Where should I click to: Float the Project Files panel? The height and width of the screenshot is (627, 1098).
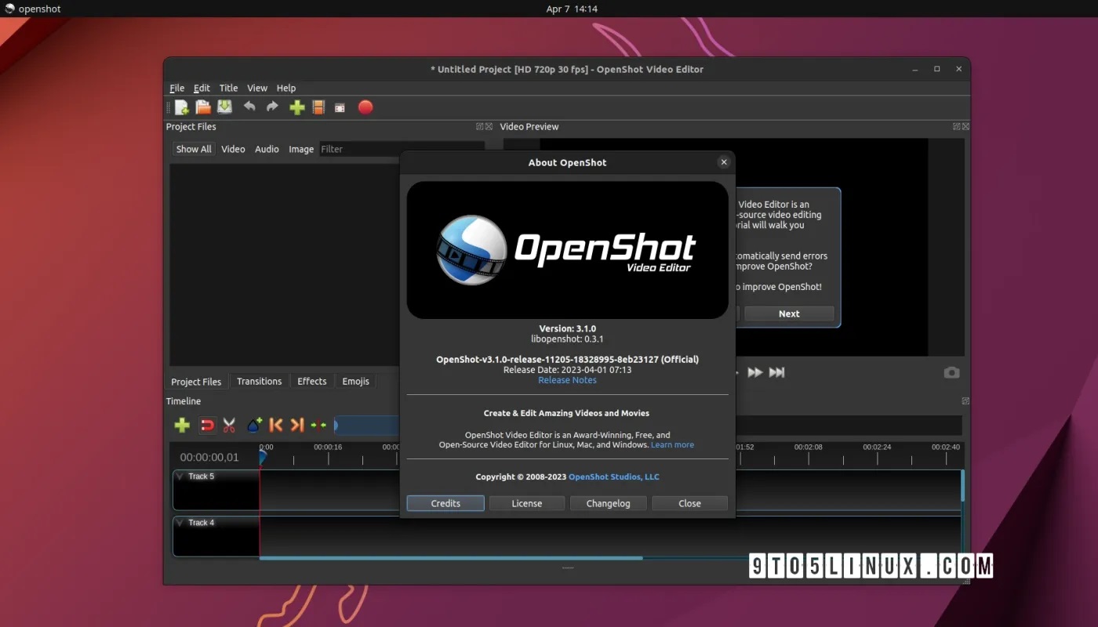[479, 126]
